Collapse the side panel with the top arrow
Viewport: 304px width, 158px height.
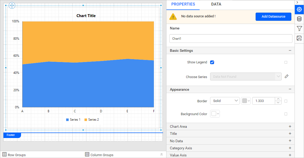(x=297, y=2)
